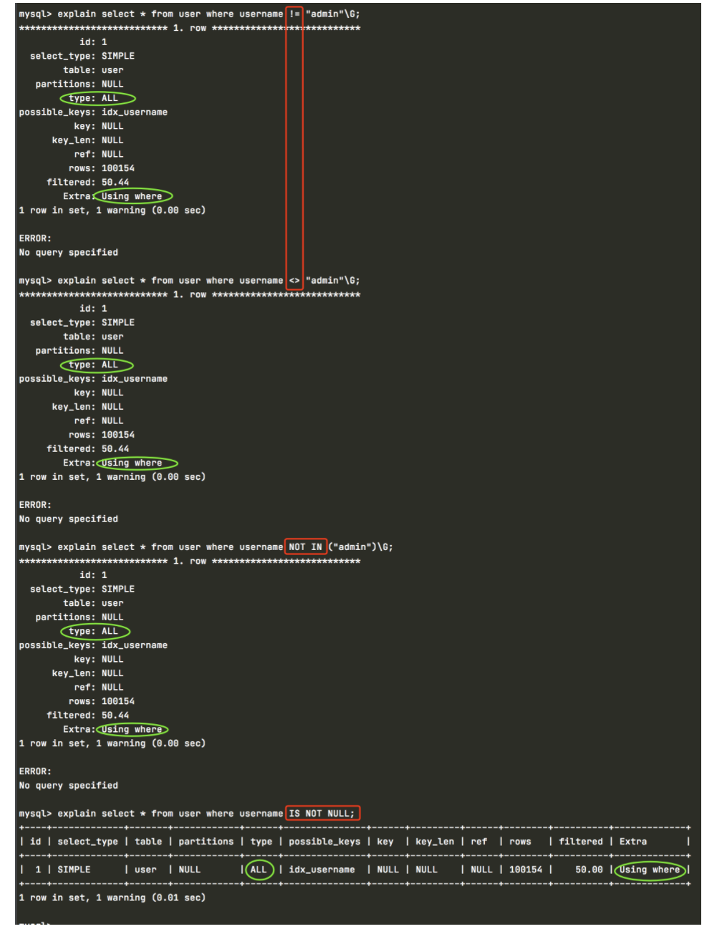Screen dimensions: 722x934
Task: Select the "key_len" header in the table
Action: pyautogui.click(x=435, y=842)
